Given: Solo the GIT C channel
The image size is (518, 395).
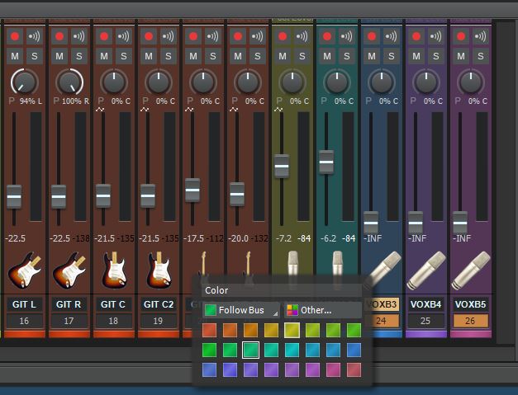Looking at the screenshot, I should [x=124, y=56].
